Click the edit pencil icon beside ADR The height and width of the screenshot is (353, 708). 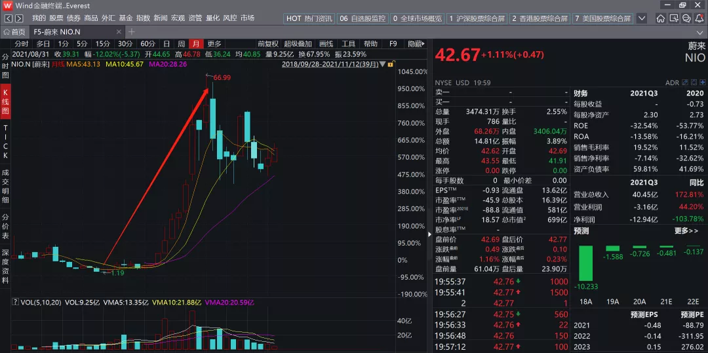685,83
